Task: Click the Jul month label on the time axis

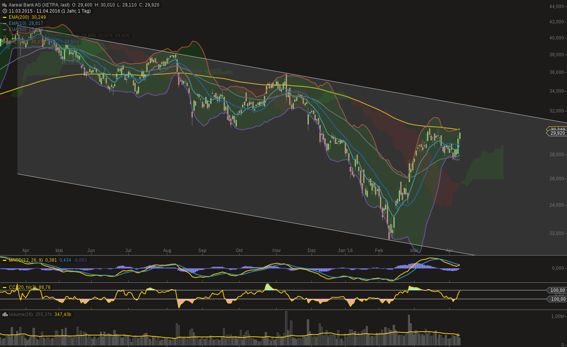Action: [x=128, y=251]
